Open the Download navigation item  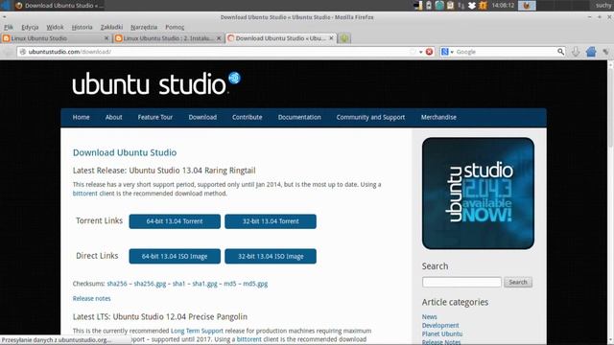point(202,117)
